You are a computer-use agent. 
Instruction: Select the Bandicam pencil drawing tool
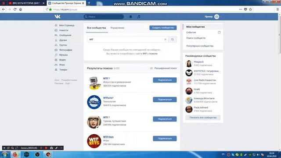pos(57,148)
